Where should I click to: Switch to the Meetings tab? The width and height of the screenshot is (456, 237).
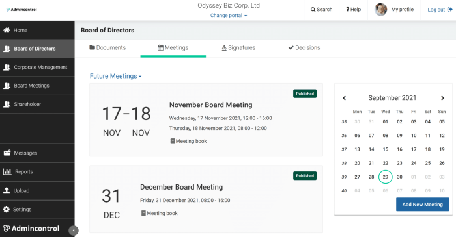point(173,48)
